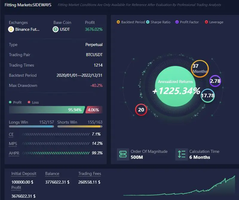Select the 2.78 profit factor bubble

[x=215, y=81]
